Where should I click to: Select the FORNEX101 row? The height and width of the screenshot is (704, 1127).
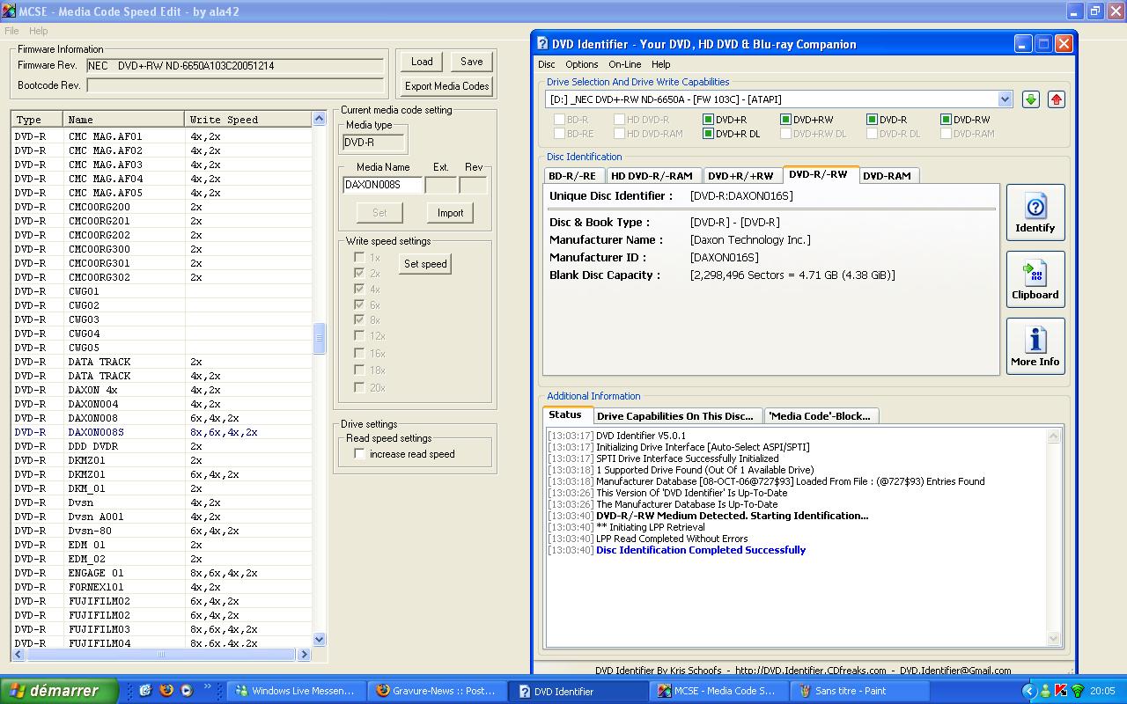pyautogui.click(x=162, y=587)
